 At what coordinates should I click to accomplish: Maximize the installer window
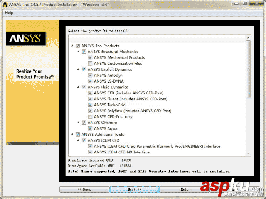(245, 3)
